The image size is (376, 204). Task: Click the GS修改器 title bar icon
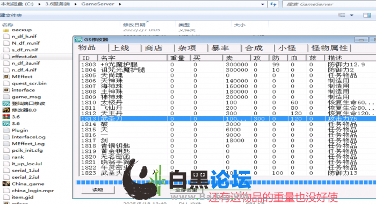pos(78,40)
